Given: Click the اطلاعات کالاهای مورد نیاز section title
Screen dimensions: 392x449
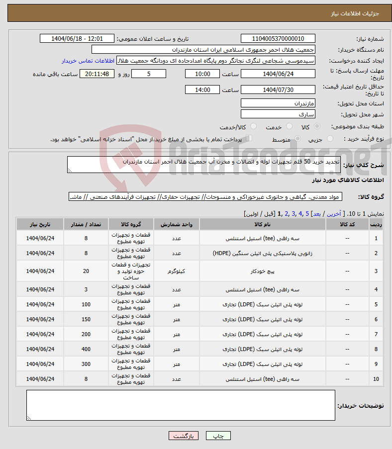Looking at the screenshot, I should click(348, 180).
